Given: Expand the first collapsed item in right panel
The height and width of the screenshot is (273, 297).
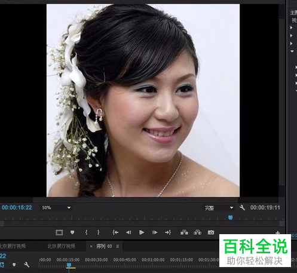Looking at the screenshot, I should click(292, 27).
